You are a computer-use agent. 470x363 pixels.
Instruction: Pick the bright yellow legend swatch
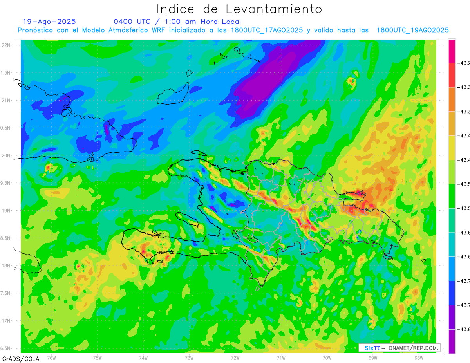point(452,148)
